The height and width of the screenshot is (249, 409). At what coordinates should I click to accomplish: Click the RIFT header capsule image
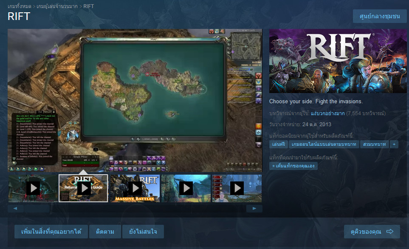click(x=338, y=61)
